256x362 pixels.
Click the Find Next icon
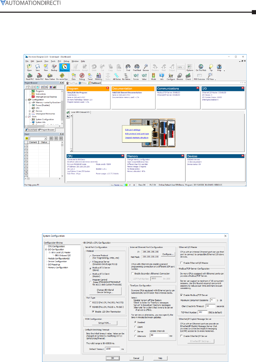(x=137, y=67)
